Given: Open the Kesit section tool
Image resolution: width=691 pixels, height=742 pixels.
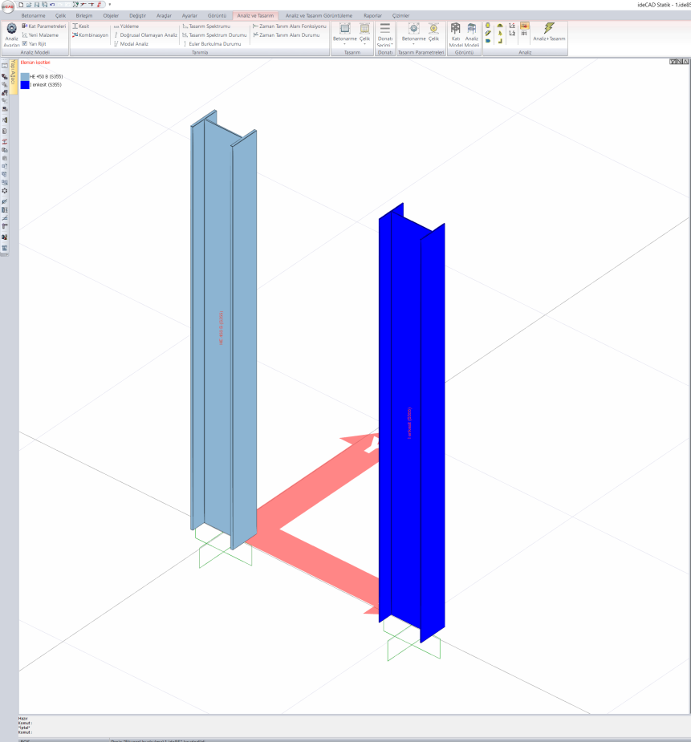Looking at the screenshot, I should [81, 26].
